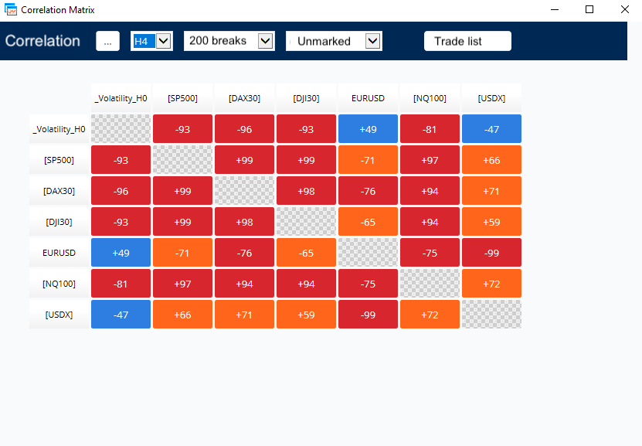Click the _Volatility_H0 row label

pos(59,129)
